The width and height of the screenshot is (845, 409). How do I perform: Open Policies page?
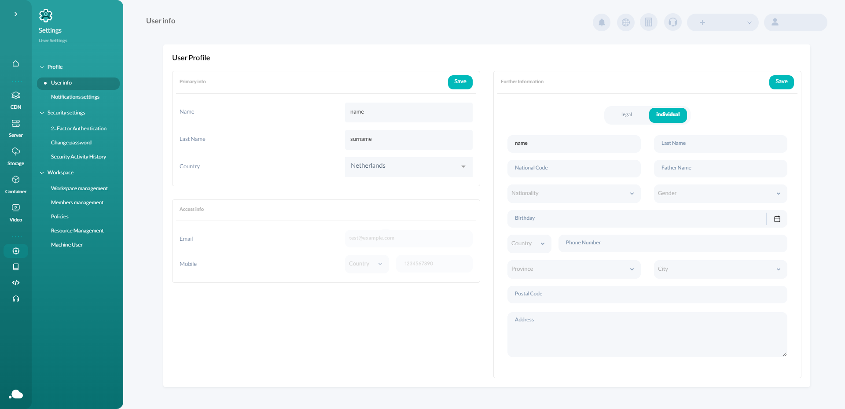[x=60, y=217]
